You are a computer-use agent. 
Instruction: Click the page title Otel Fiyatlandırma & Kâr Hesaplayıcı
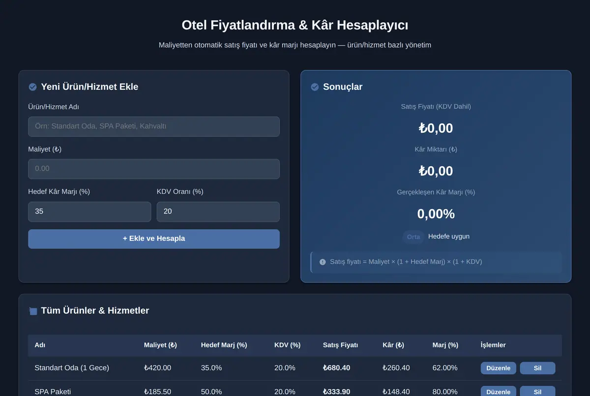[295, 25]
